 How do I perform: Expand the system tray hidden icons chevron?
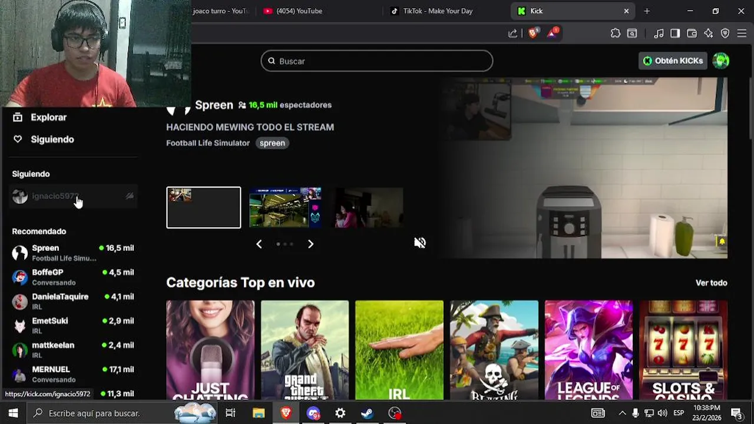click(622, 413)
